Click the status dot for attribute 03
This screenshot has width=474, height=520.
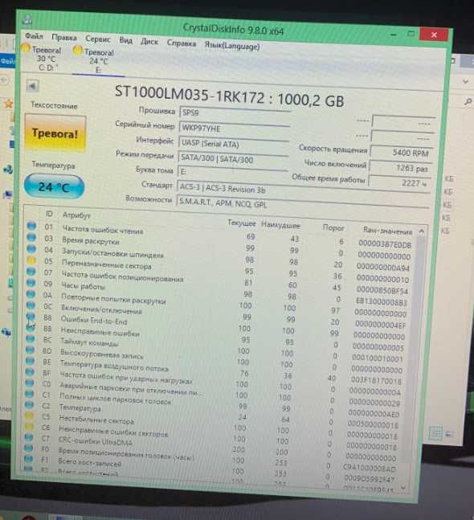point(31,237)
